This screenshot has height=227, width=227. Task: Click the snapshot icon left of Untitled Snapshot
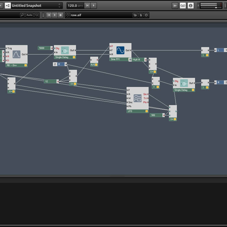(7, 6)
